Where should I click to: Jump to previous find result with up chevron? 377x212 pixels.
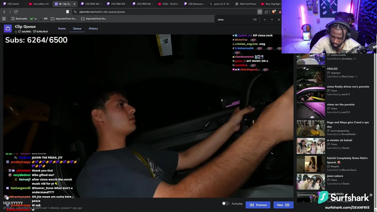(265, 19)
